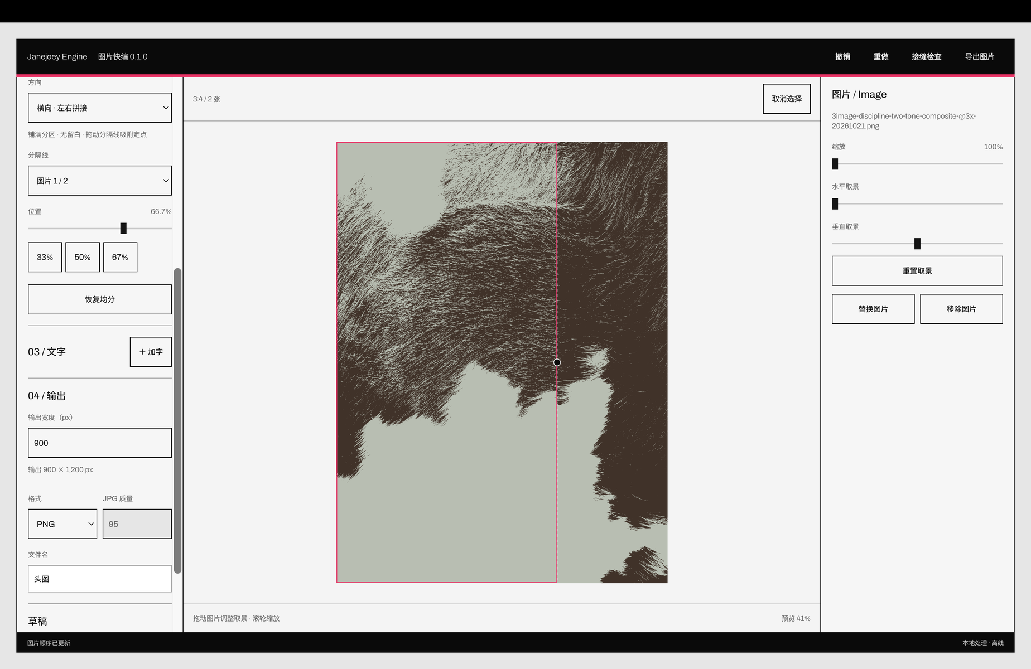This screenshot has width=1031, height=669.
Task: Click the 撤销 undo menu item
Action: point(842,56)
